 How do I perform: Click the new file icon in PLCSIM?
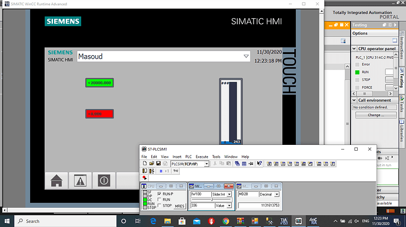click(145, 164)
